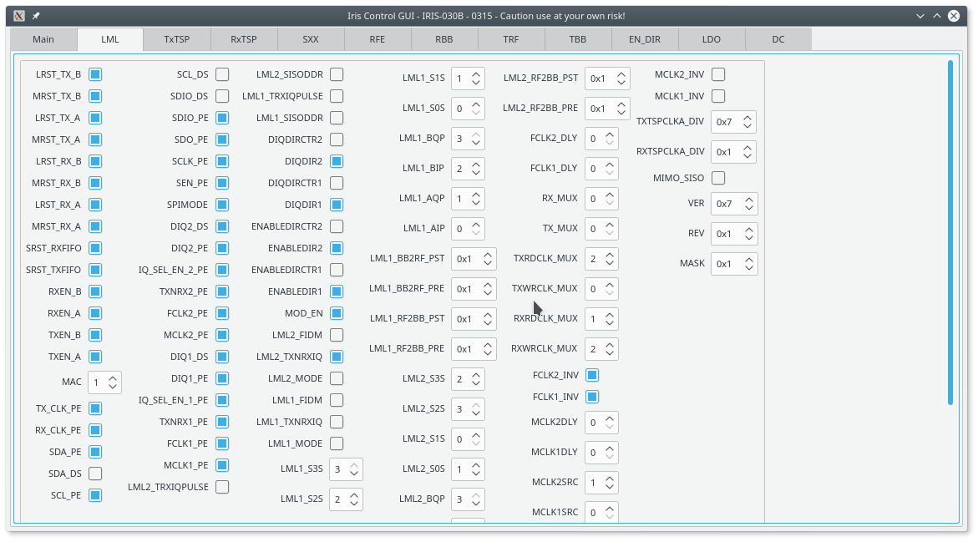This screenshot has height=542, width=978.
Task: Uncheck the DIQDIR2 checkbox
Action: click(x=337, y=161)
